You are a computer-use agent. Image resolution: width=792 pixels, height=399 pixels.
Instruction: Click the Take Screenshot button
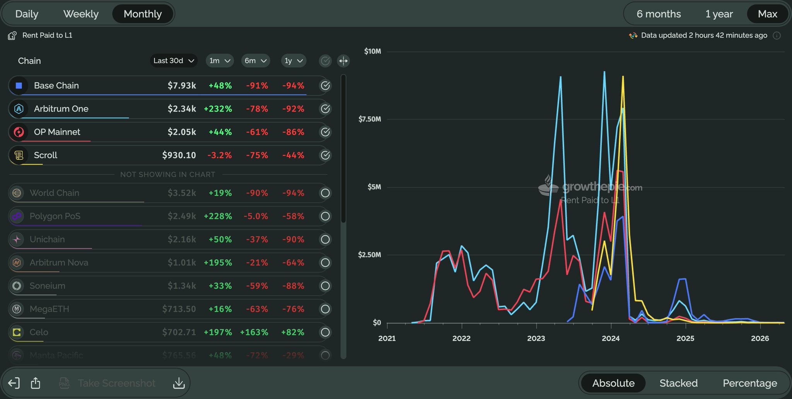point(107,383)
